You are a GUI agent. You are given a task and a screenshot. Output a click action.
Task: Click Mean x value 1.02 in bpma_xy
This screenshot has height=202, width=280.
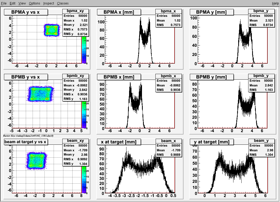(84, 20)
